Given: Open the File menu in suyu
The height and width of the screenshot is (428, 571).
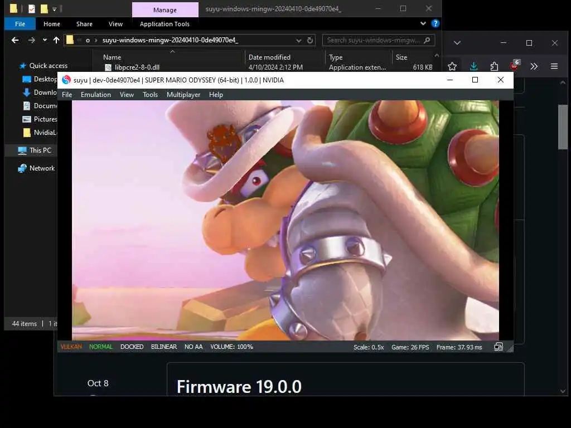Looking at the screenshot, I should coord(67,95).
